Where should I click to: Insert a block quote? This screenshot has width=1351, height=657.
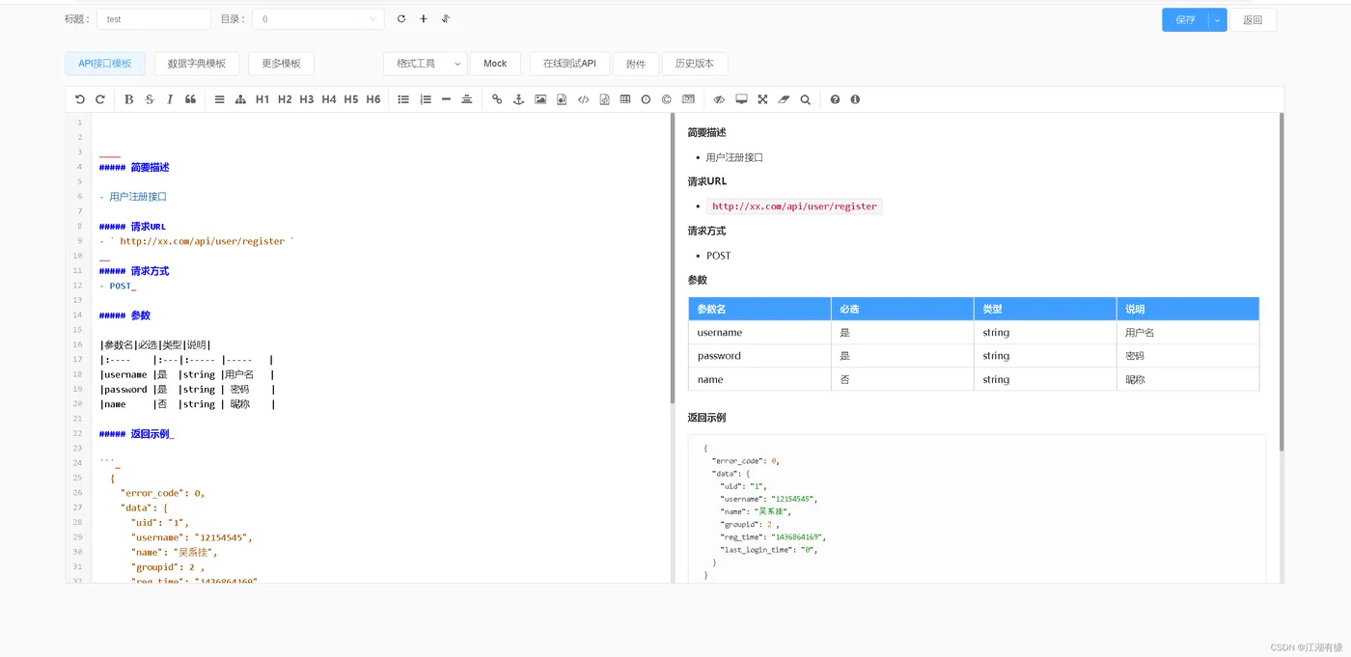190,99
